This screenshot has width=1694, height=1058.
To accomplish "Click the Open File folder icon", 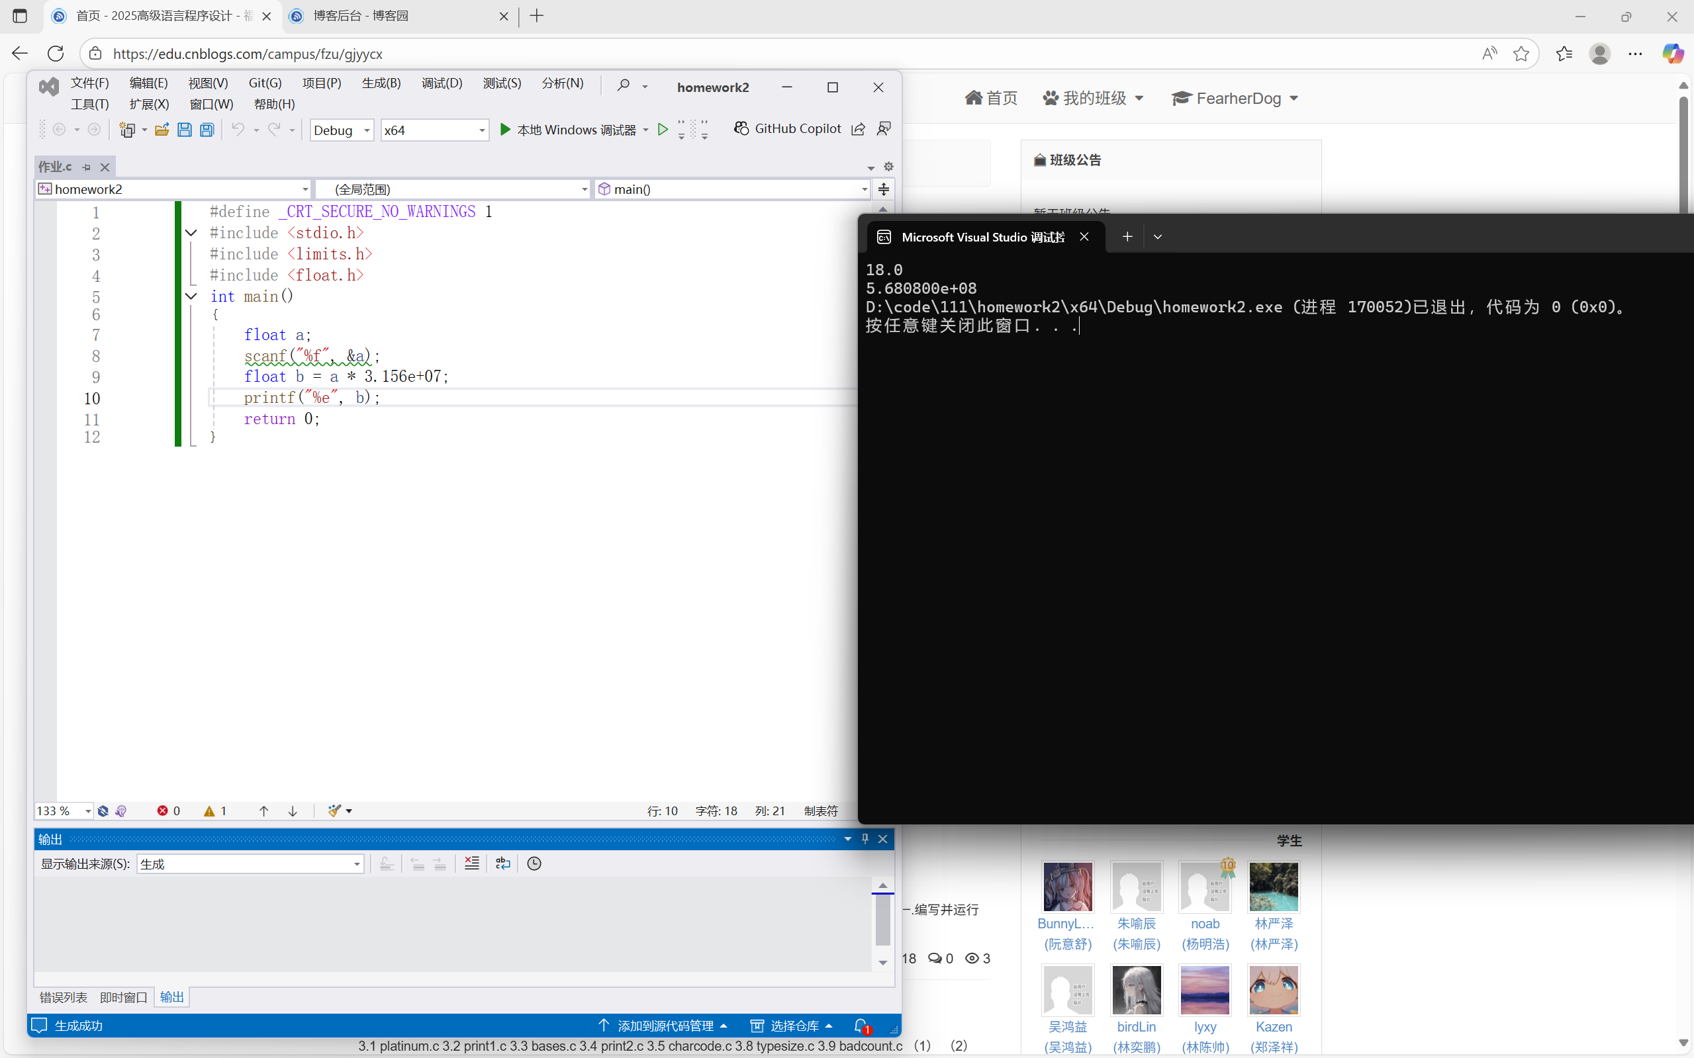I will point(162,130).
